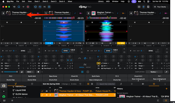
Task: Click the INSTANT FX mode tab
Action: pyautogui.click(x=89, y=67)
